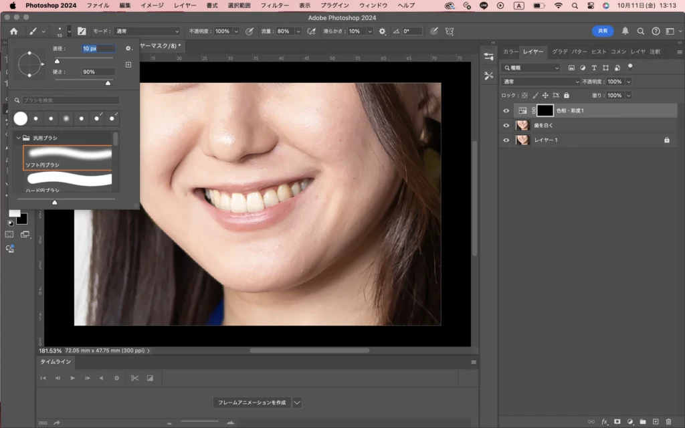
Task: Open the layer opacity dropdown arrow
Action: point(627,82)
